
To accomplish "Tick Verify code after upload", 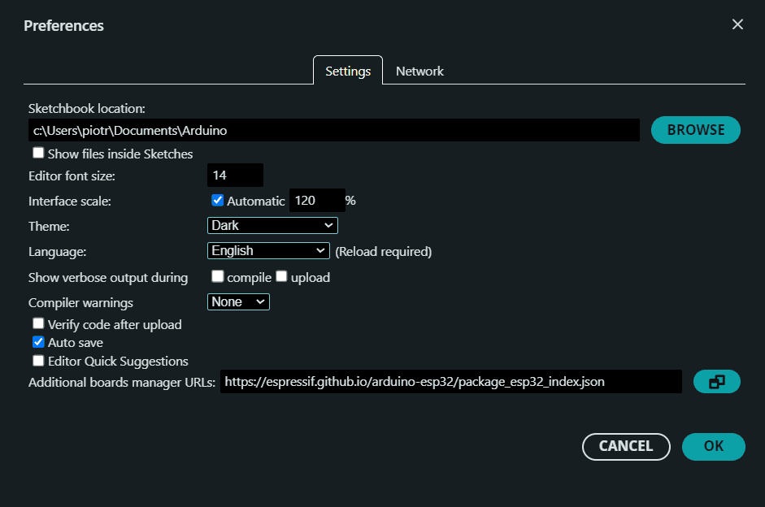I will [38, 324].
